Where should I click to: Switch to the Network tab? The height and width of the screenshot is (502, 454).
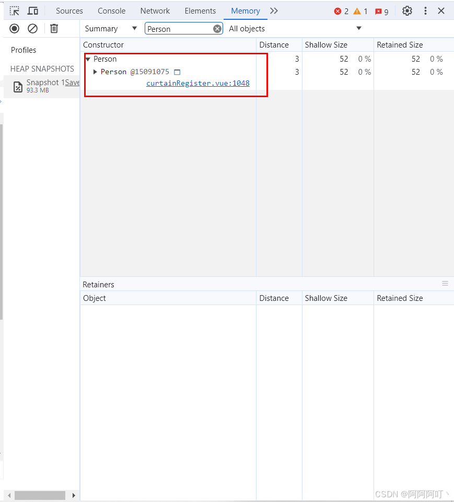155,10
